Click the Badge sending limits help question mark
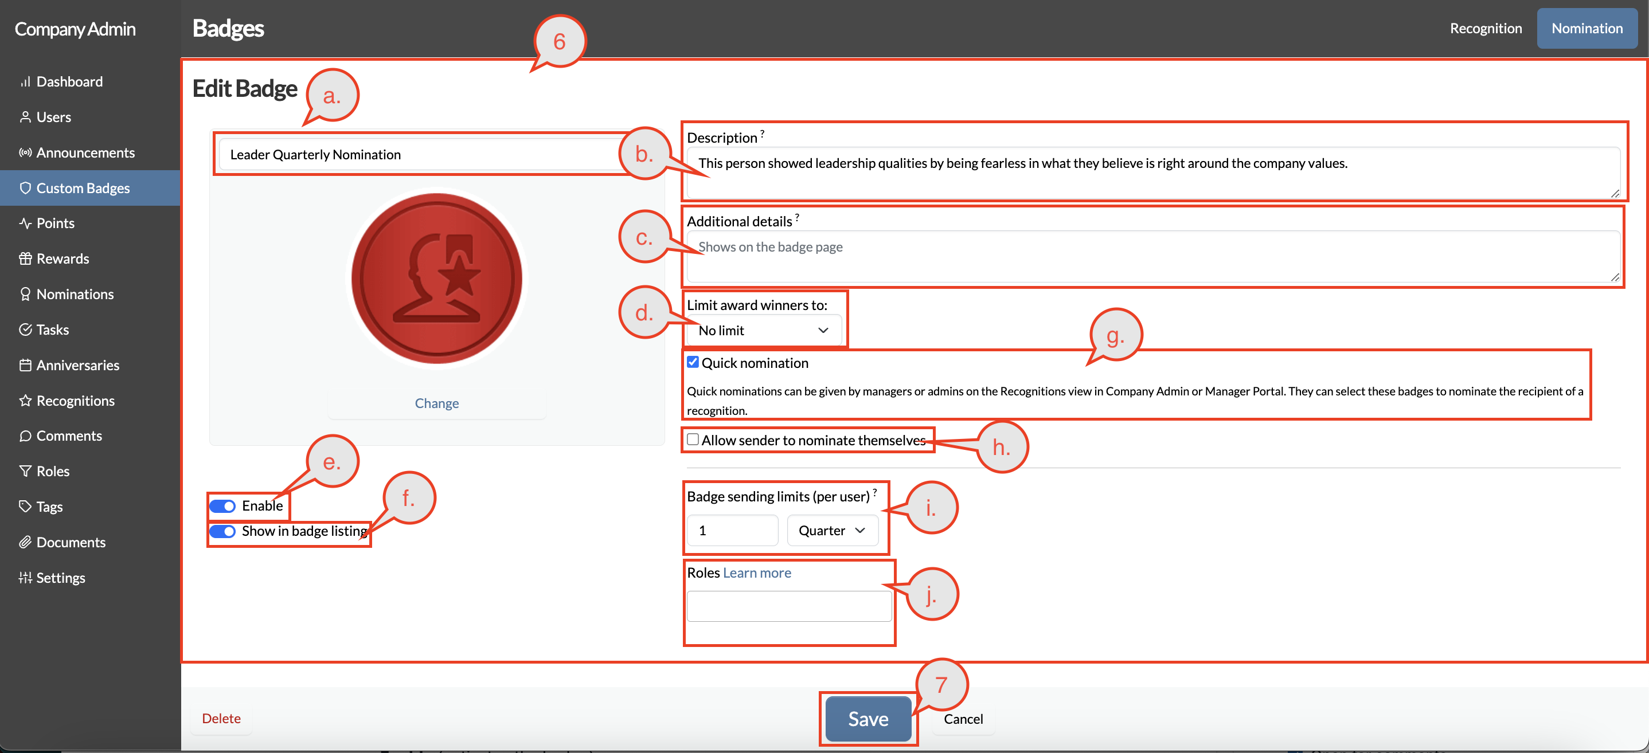Image resolution: width=1649 pixels, height=753 pixels. coord(875,492)
